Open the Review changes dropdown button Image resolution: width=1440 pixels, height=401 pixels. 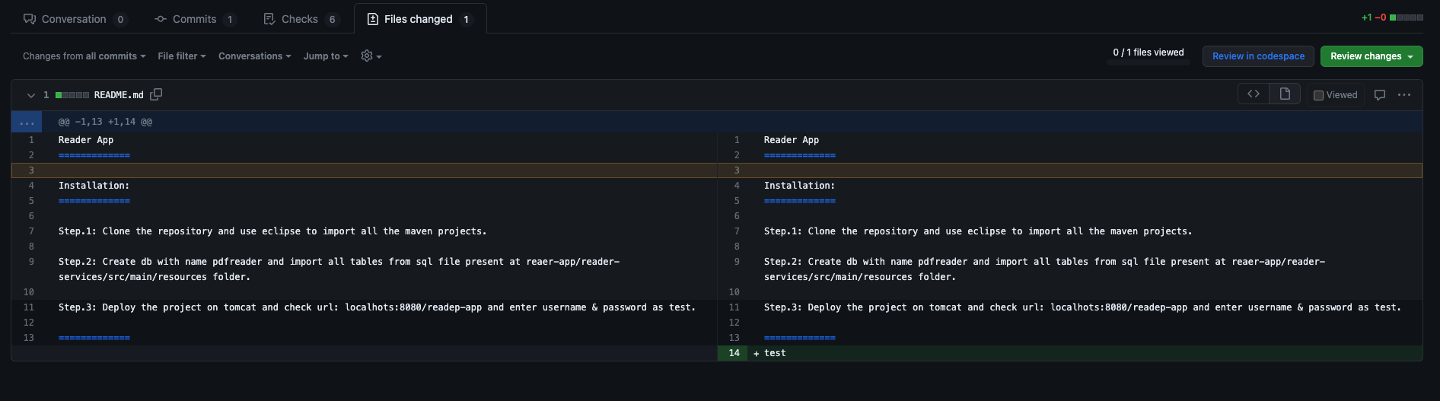pos(1372,56)
